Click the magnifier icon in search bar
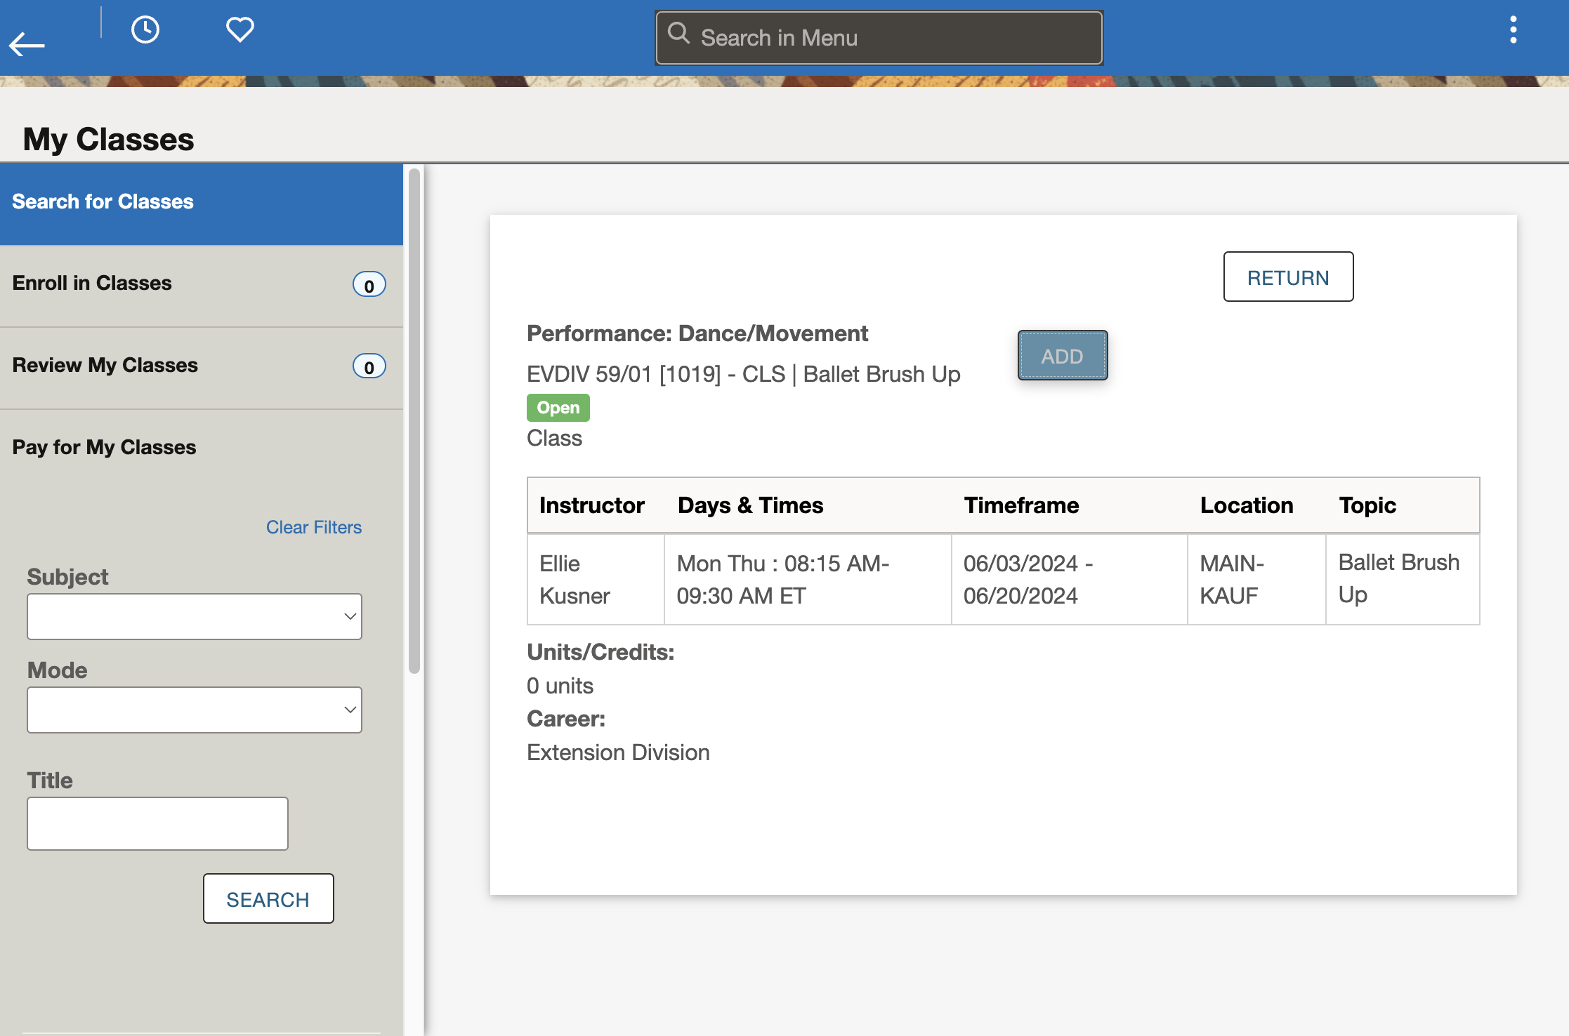The image size is (1569, 1036). coord(678,33)
